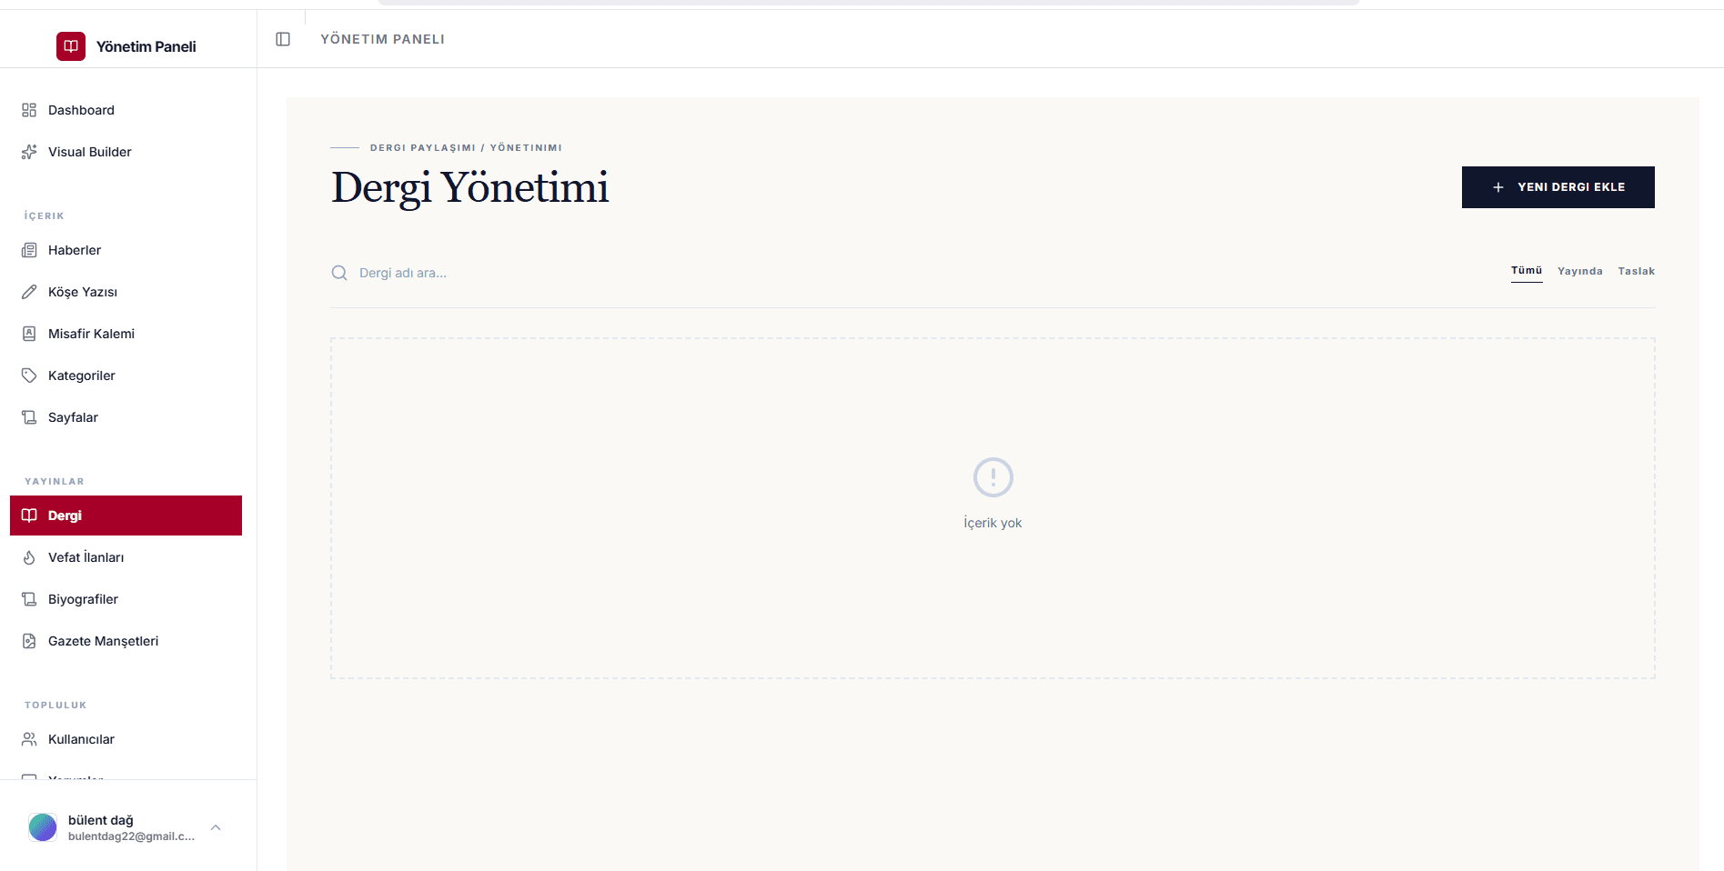Click the Kullanıcılar people icon
Viewport: 1724px width, 871px height.
coord(29,739)
